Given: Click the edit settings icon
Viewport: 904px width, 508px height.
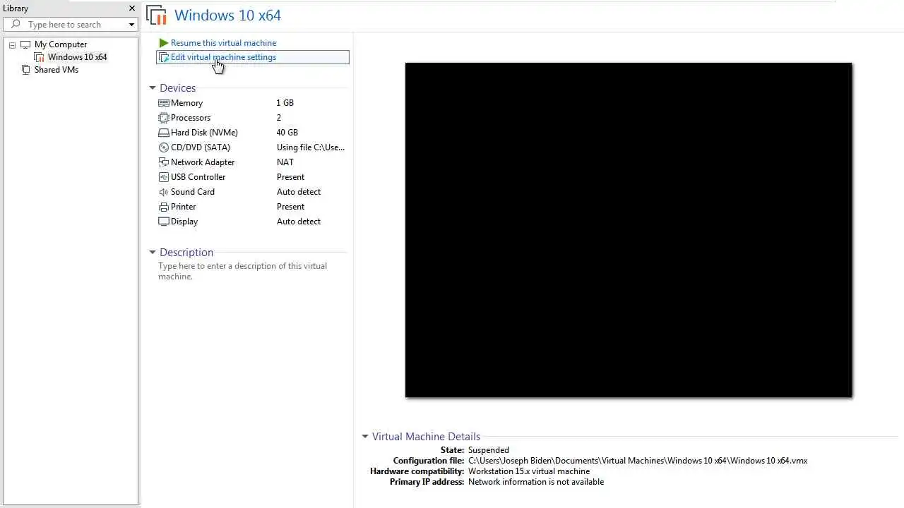Looking at the screenshot, I should click(164, 57).
